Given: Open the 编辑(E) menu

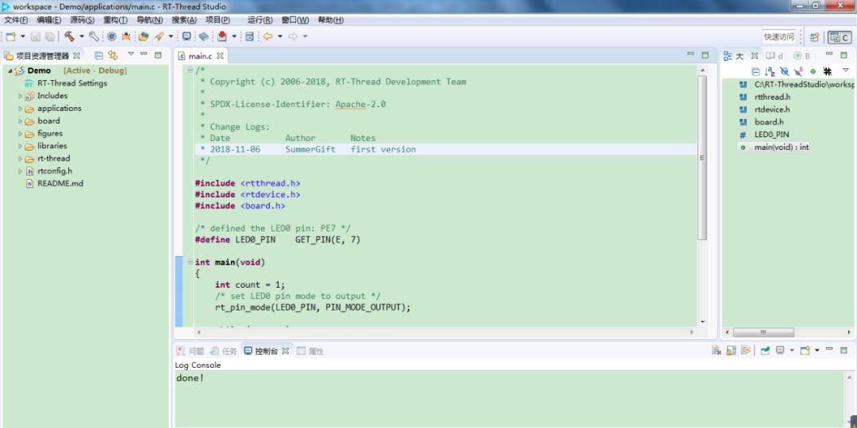Looking at the screenshot, I should [49, 20].
